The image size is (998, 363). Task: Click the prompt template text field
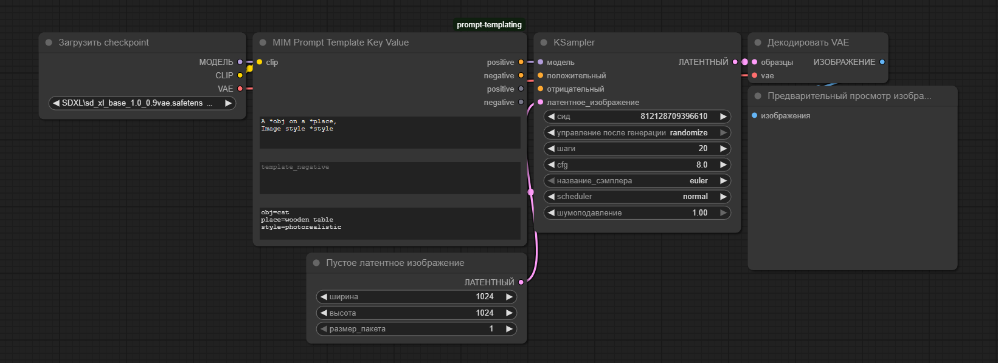click(x=390, y=132)
